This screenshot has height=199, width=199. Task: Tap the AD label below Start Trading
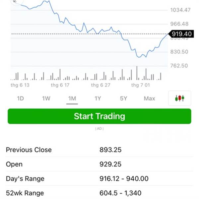click(99, 129)
